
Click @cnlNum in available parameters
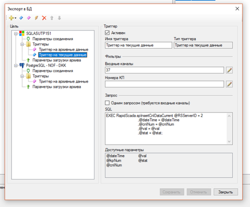(x=114, y=165)
